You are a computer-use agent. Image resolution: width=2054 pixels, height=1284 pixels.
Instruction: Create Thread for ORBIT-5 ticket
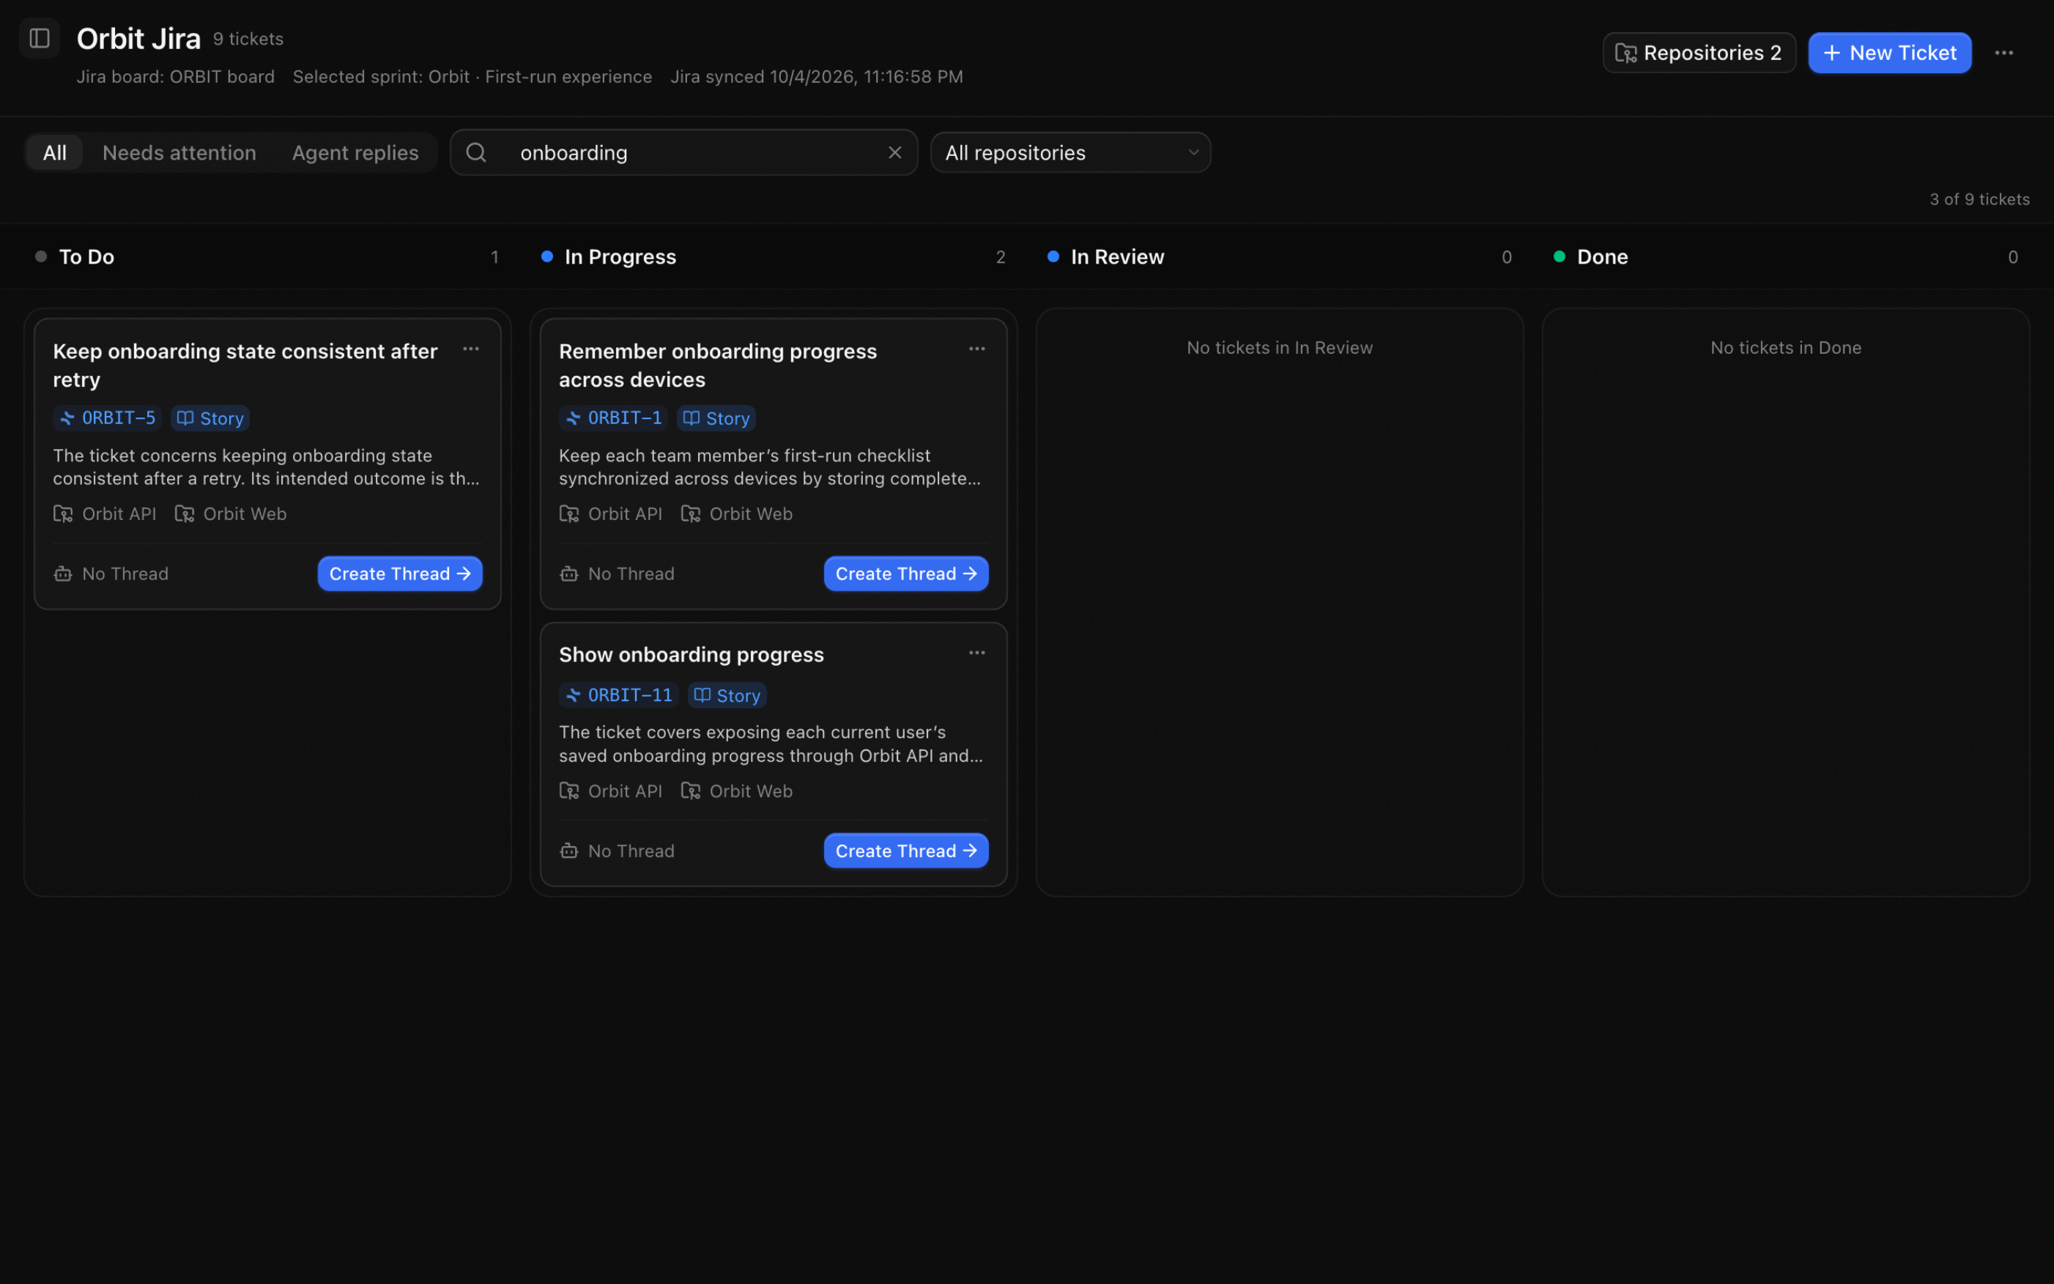400,574
